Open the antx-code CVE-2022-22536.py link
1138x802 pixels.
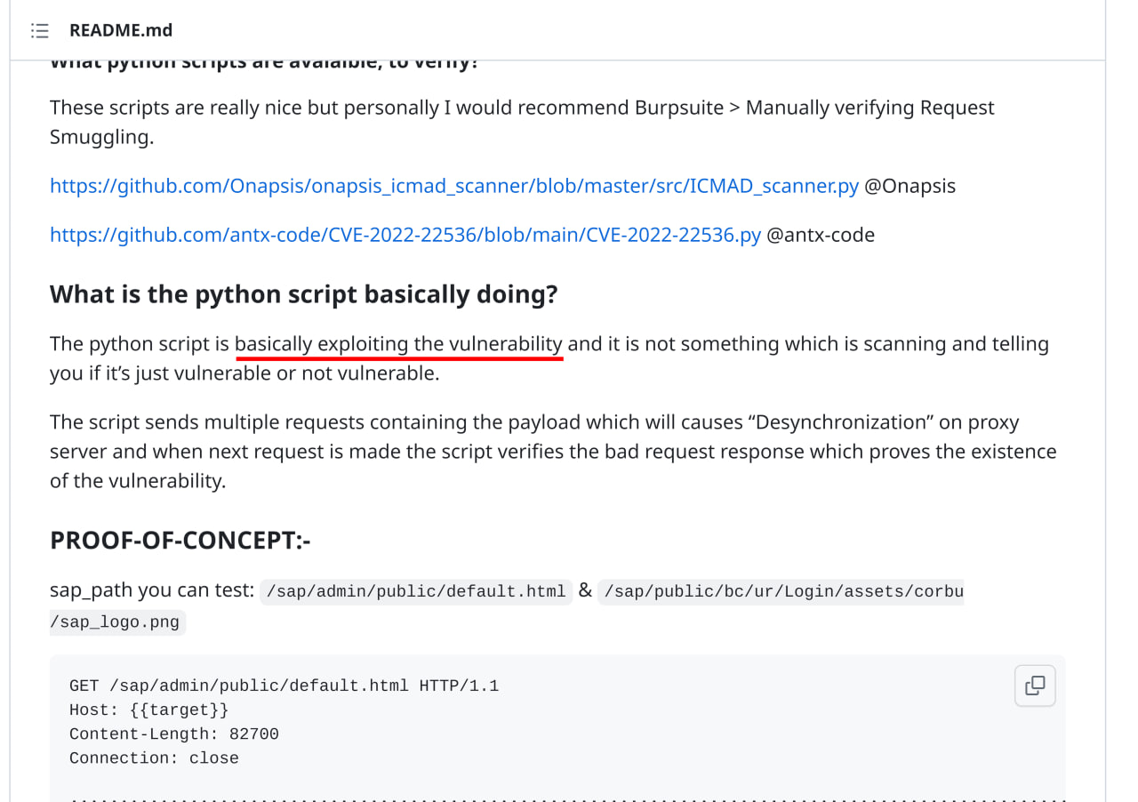click(x=405, y=235)
